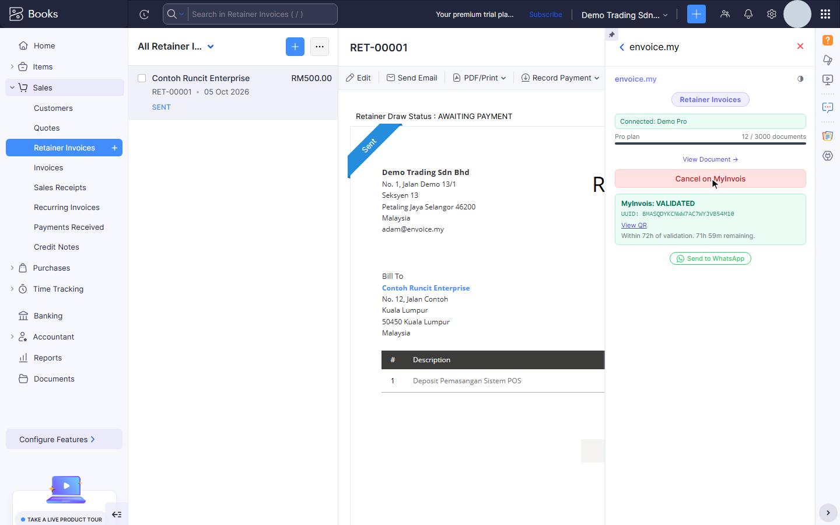Collapse the left sidebar with the arrow icon
840x525 pixels.
(x=117, y=514)
